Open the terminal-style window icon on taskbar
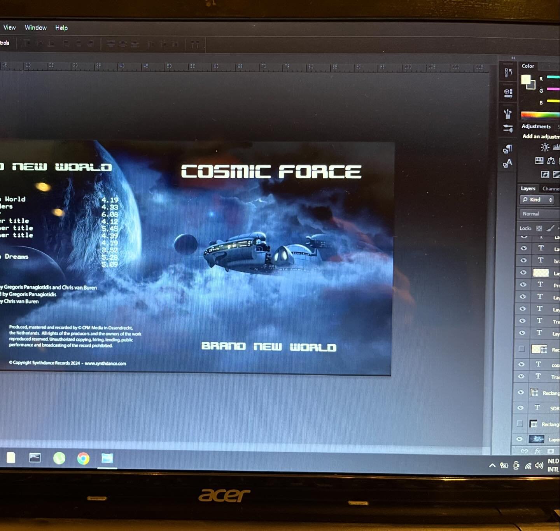This screenshot has width=560, height=531. pyautogui.click(x=35, y=458)
